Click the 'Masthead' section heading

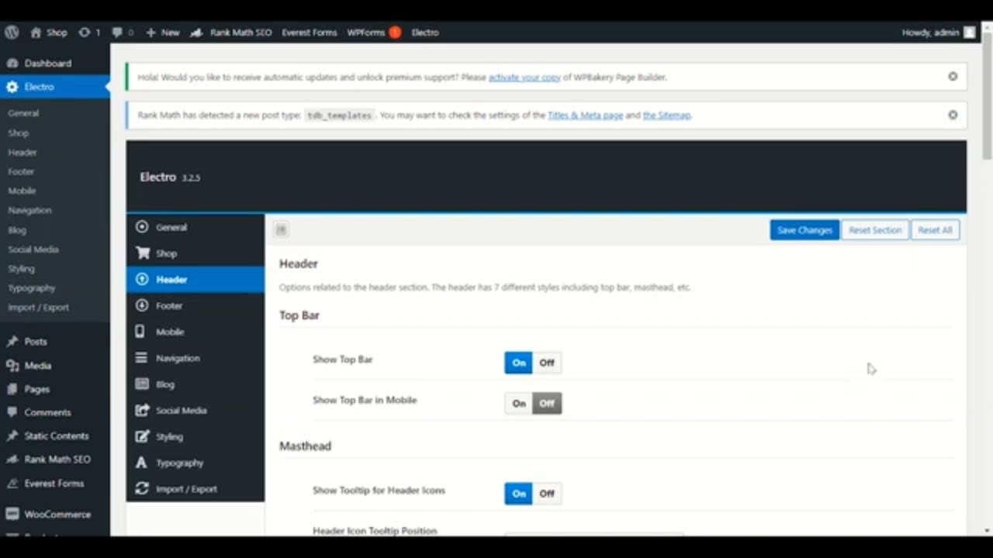tap(305, 446)
